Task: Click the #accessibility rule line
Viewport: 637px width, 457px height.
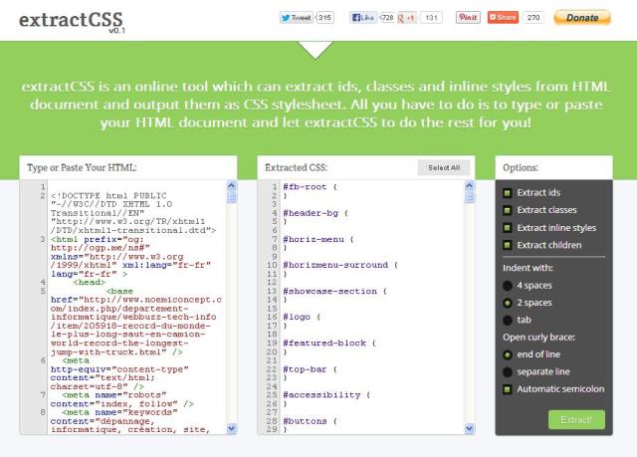Action: [326, 395]
